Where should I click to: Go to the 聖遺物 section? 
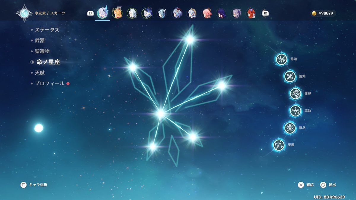click(x=42, y=51)
